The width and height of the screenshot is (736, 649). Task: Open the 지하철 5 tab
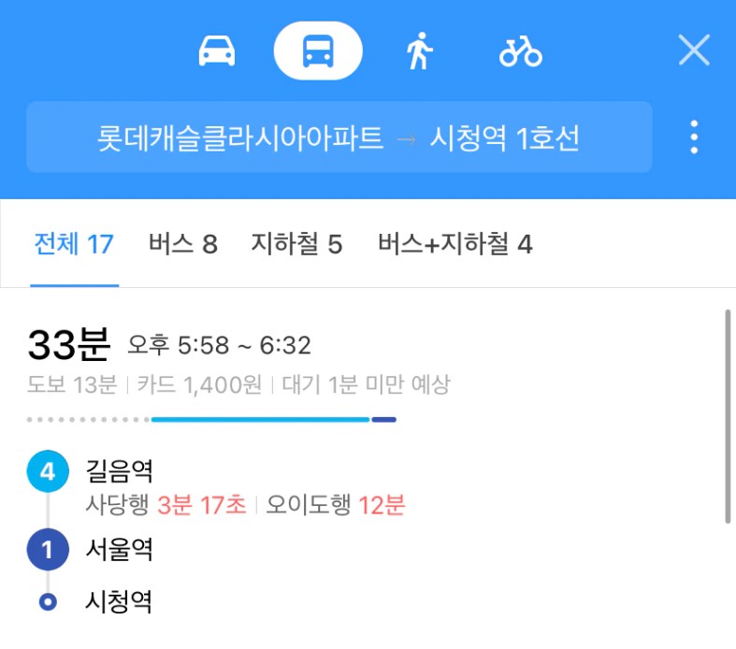point(297,244)
